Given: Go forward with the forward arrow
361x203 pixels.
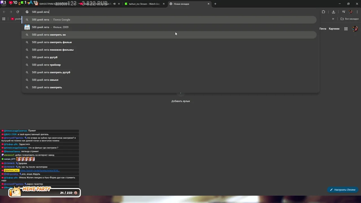Looking at the screenshot, I should (11, 12).
